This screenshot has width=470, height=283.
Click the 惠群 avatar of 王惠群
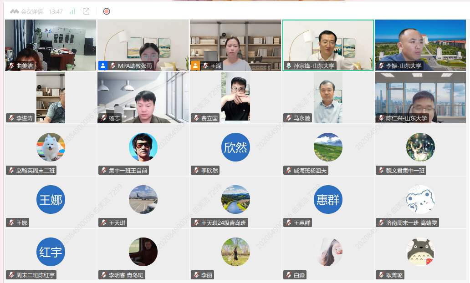click(328, 199)
